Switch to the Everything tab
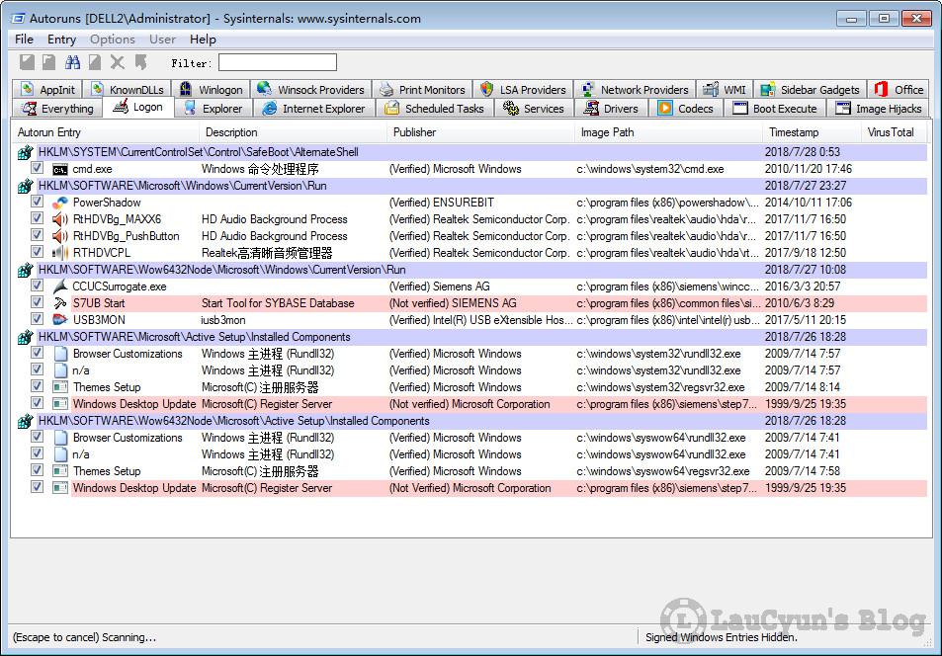 pyautogui.click(x=57, y=109)
